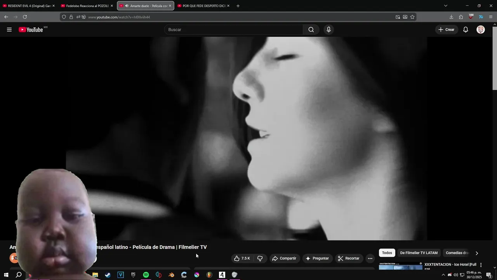This screenshot has width=497, height=280.
Task: Select the Todos filter chip
Action: coord(387,253)
